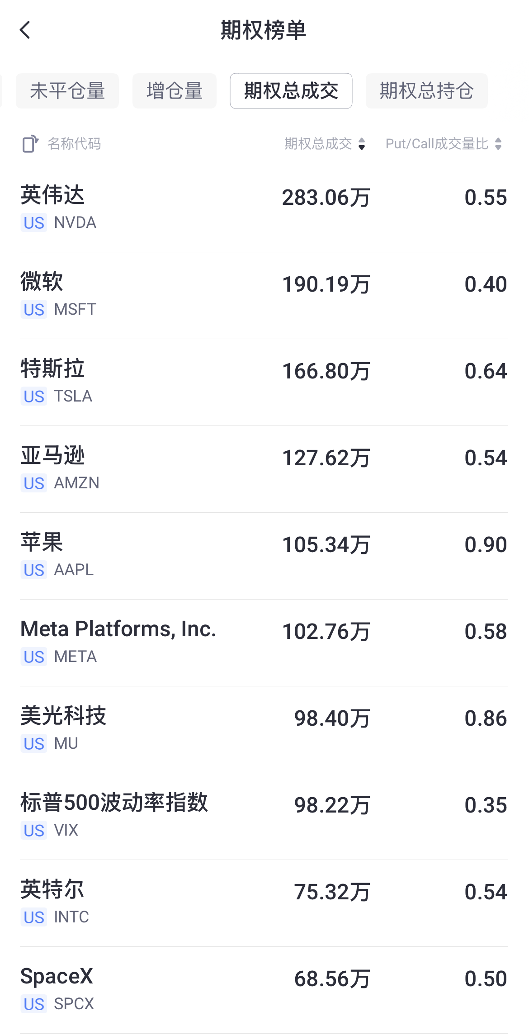View 亚马逊 AMZN options details
Viewport: 529px width, 1035px height.
pyautogui.click(x=264, y=469)
